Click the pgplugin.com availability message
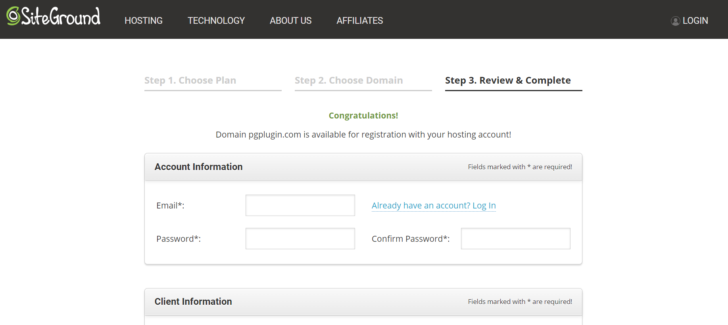This screenshot has width=728, height=325. click(363, 135)
